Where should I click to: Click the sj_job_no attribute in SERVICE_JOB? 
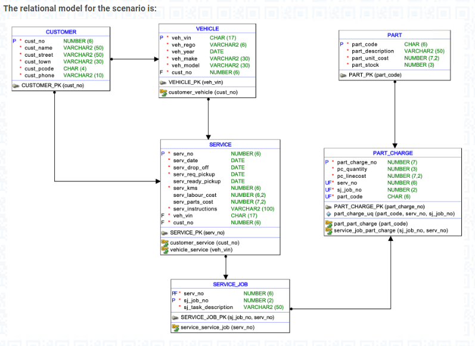(195, 300)
